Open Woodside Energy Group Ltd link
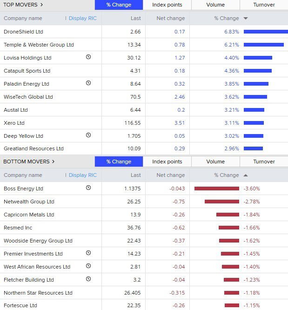The height and width of the screenshot is (310, 288). (38, 241)
